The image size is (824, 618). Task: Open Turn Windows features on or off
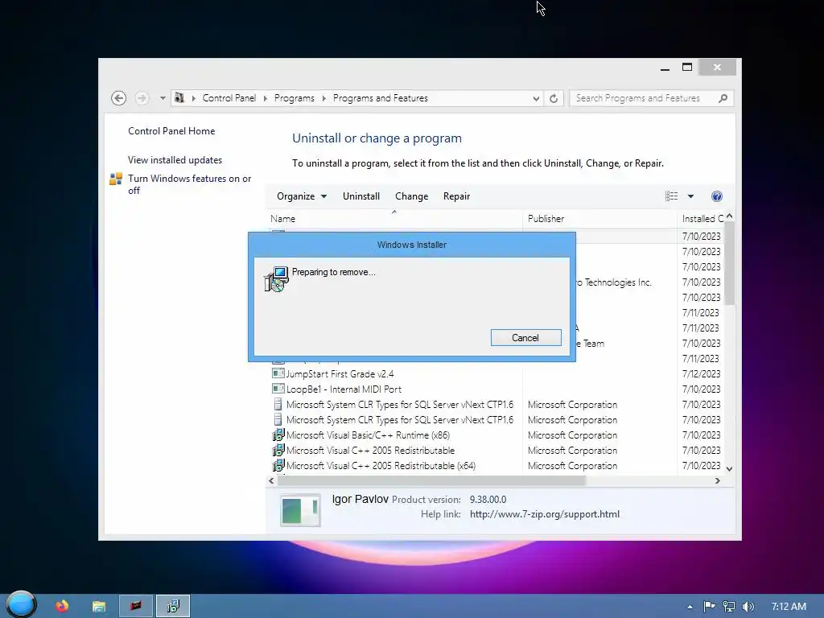tap(190, 184)
